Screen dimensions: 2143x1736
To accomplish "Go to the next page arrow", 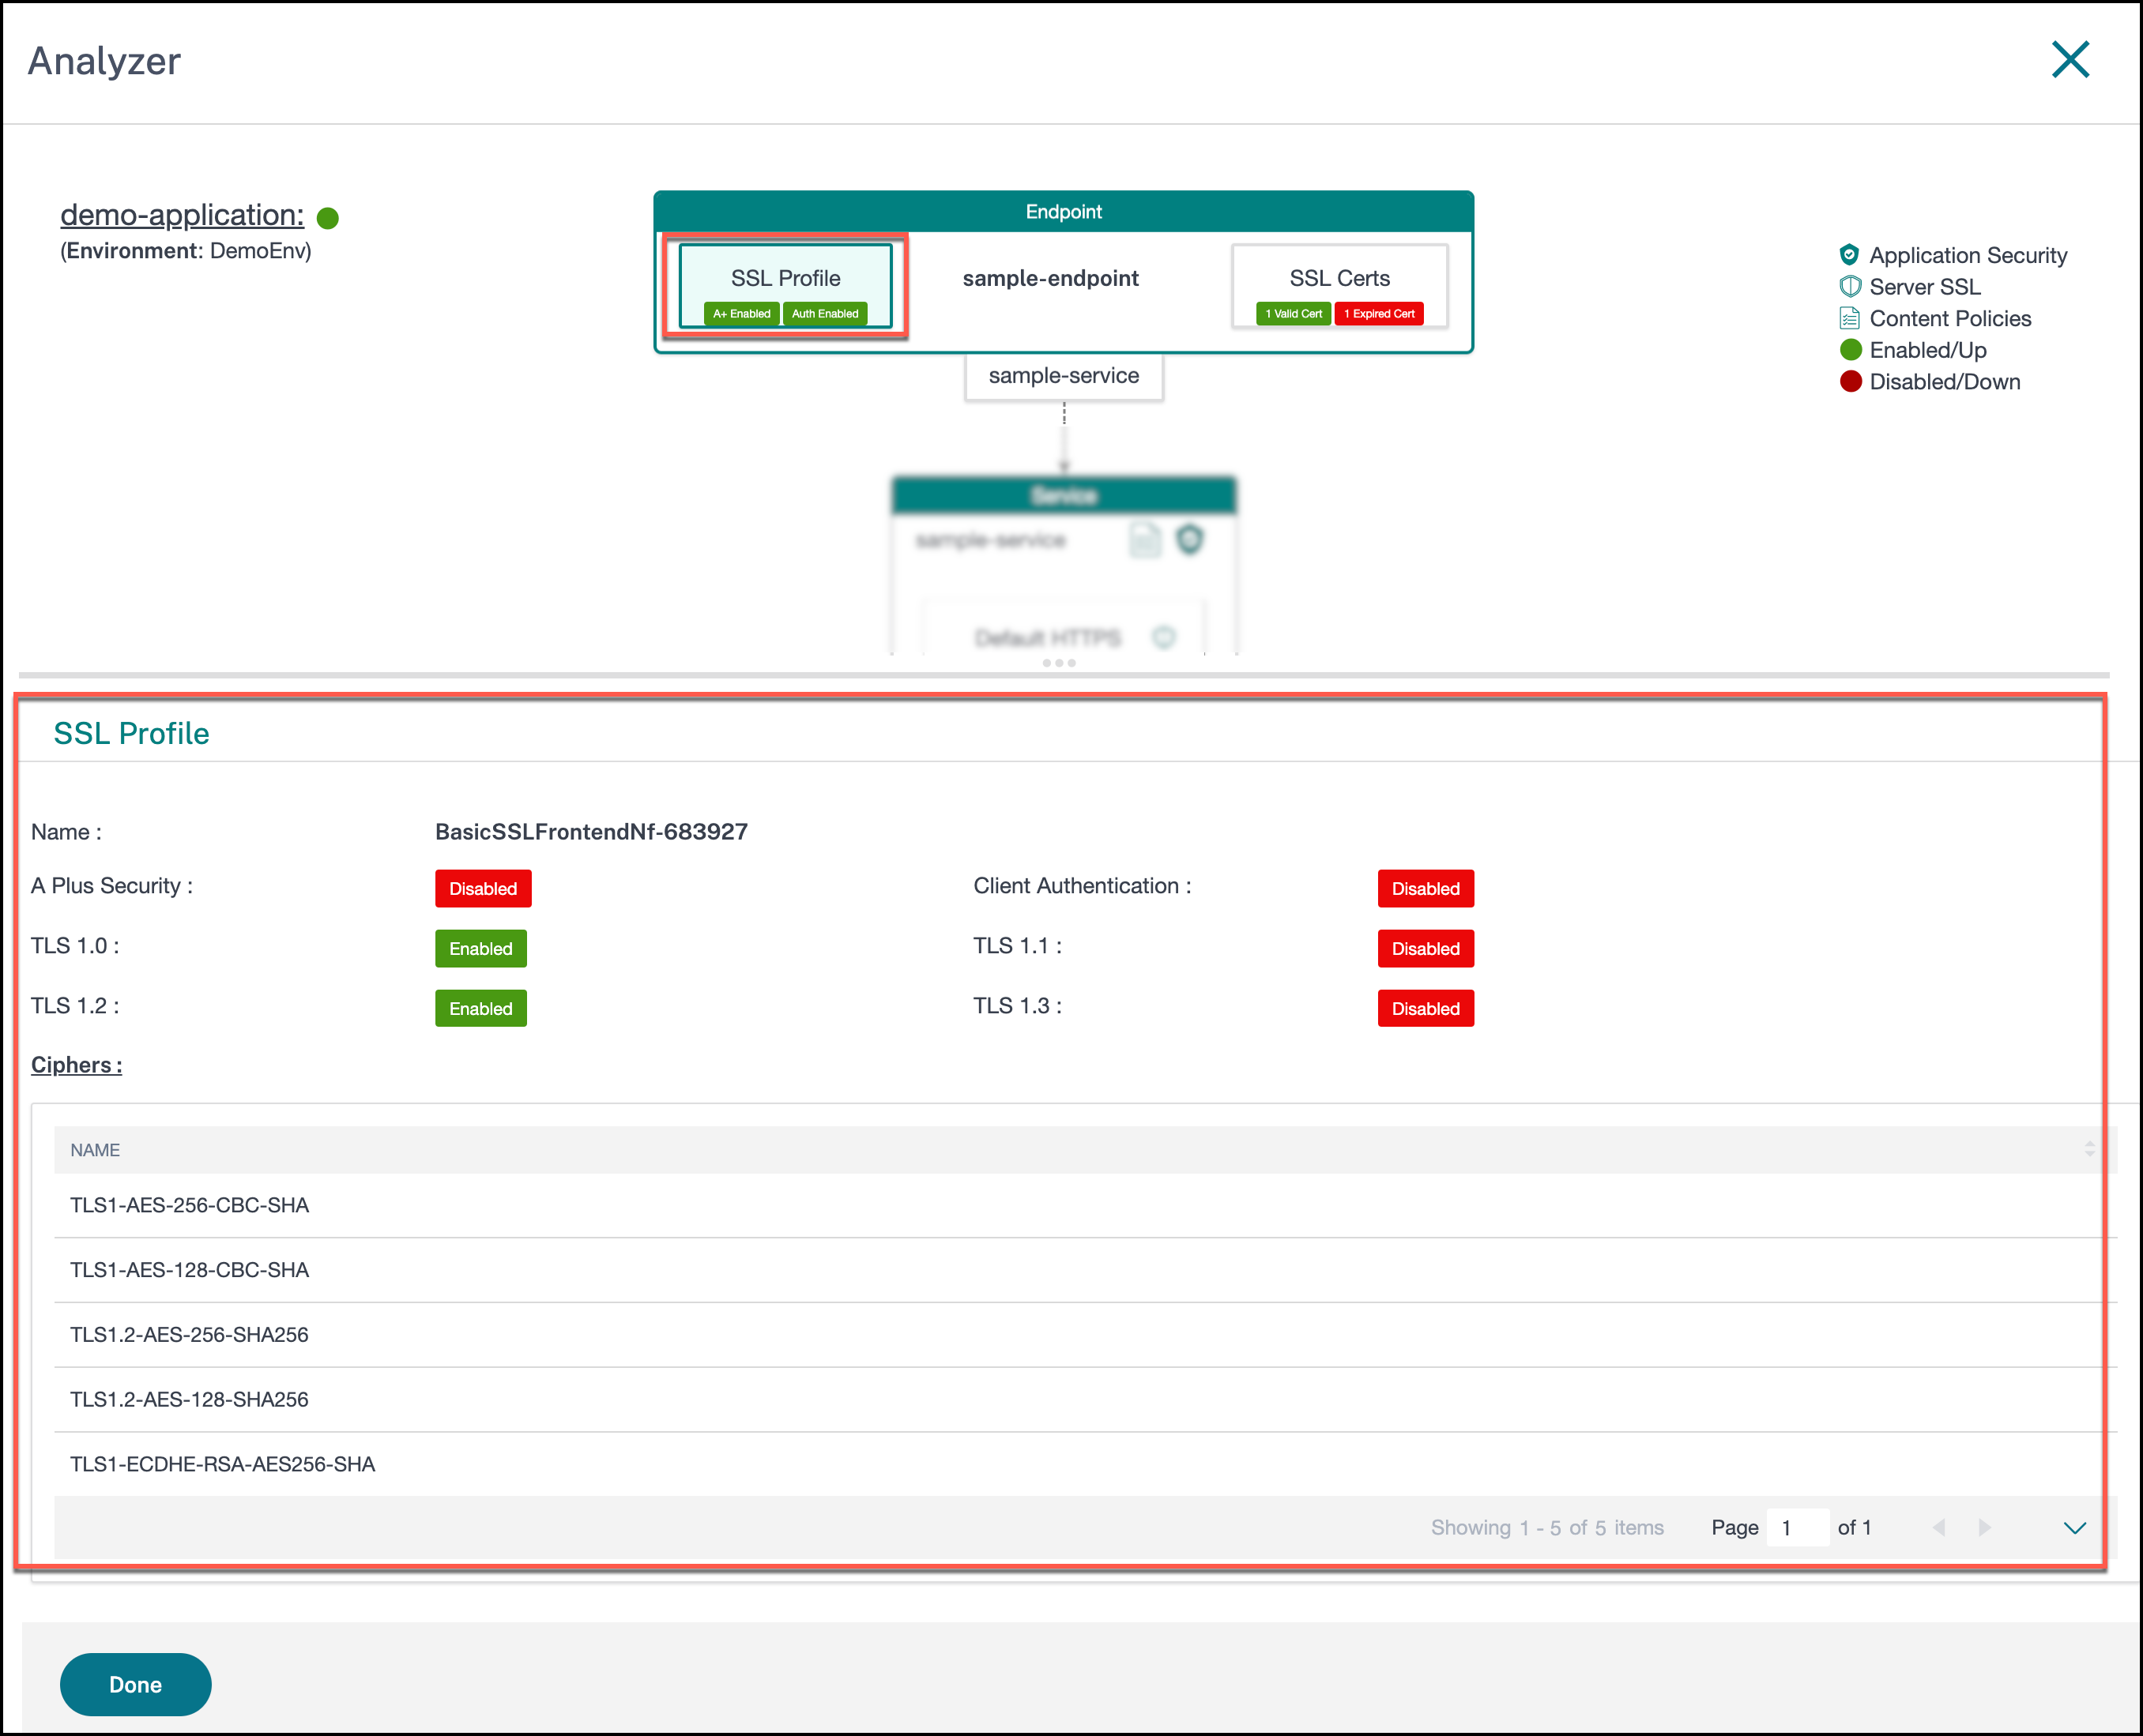I will (1984, 1527).
